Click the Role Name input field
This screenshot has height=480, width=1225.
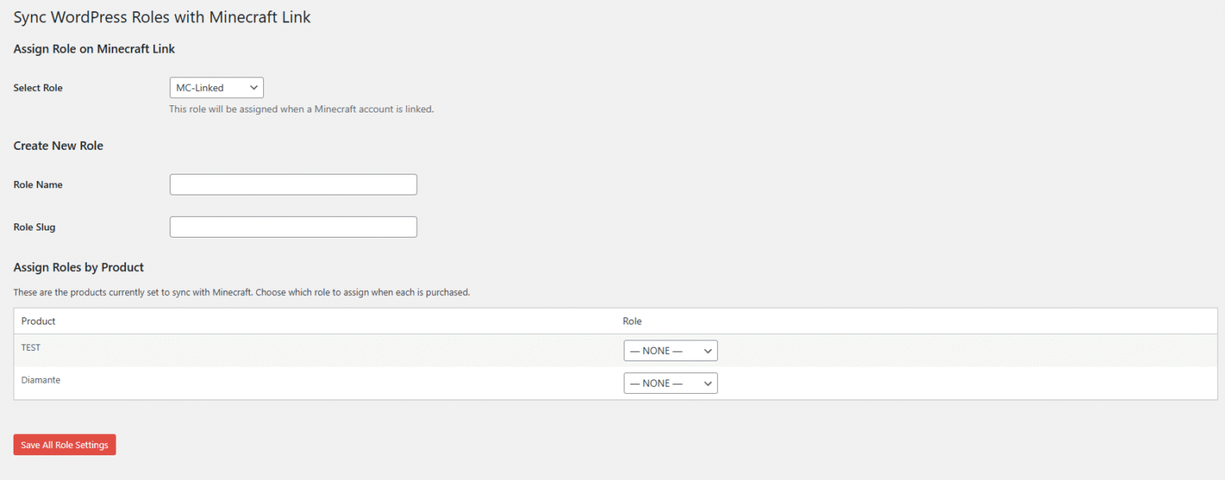coord(293,184)
